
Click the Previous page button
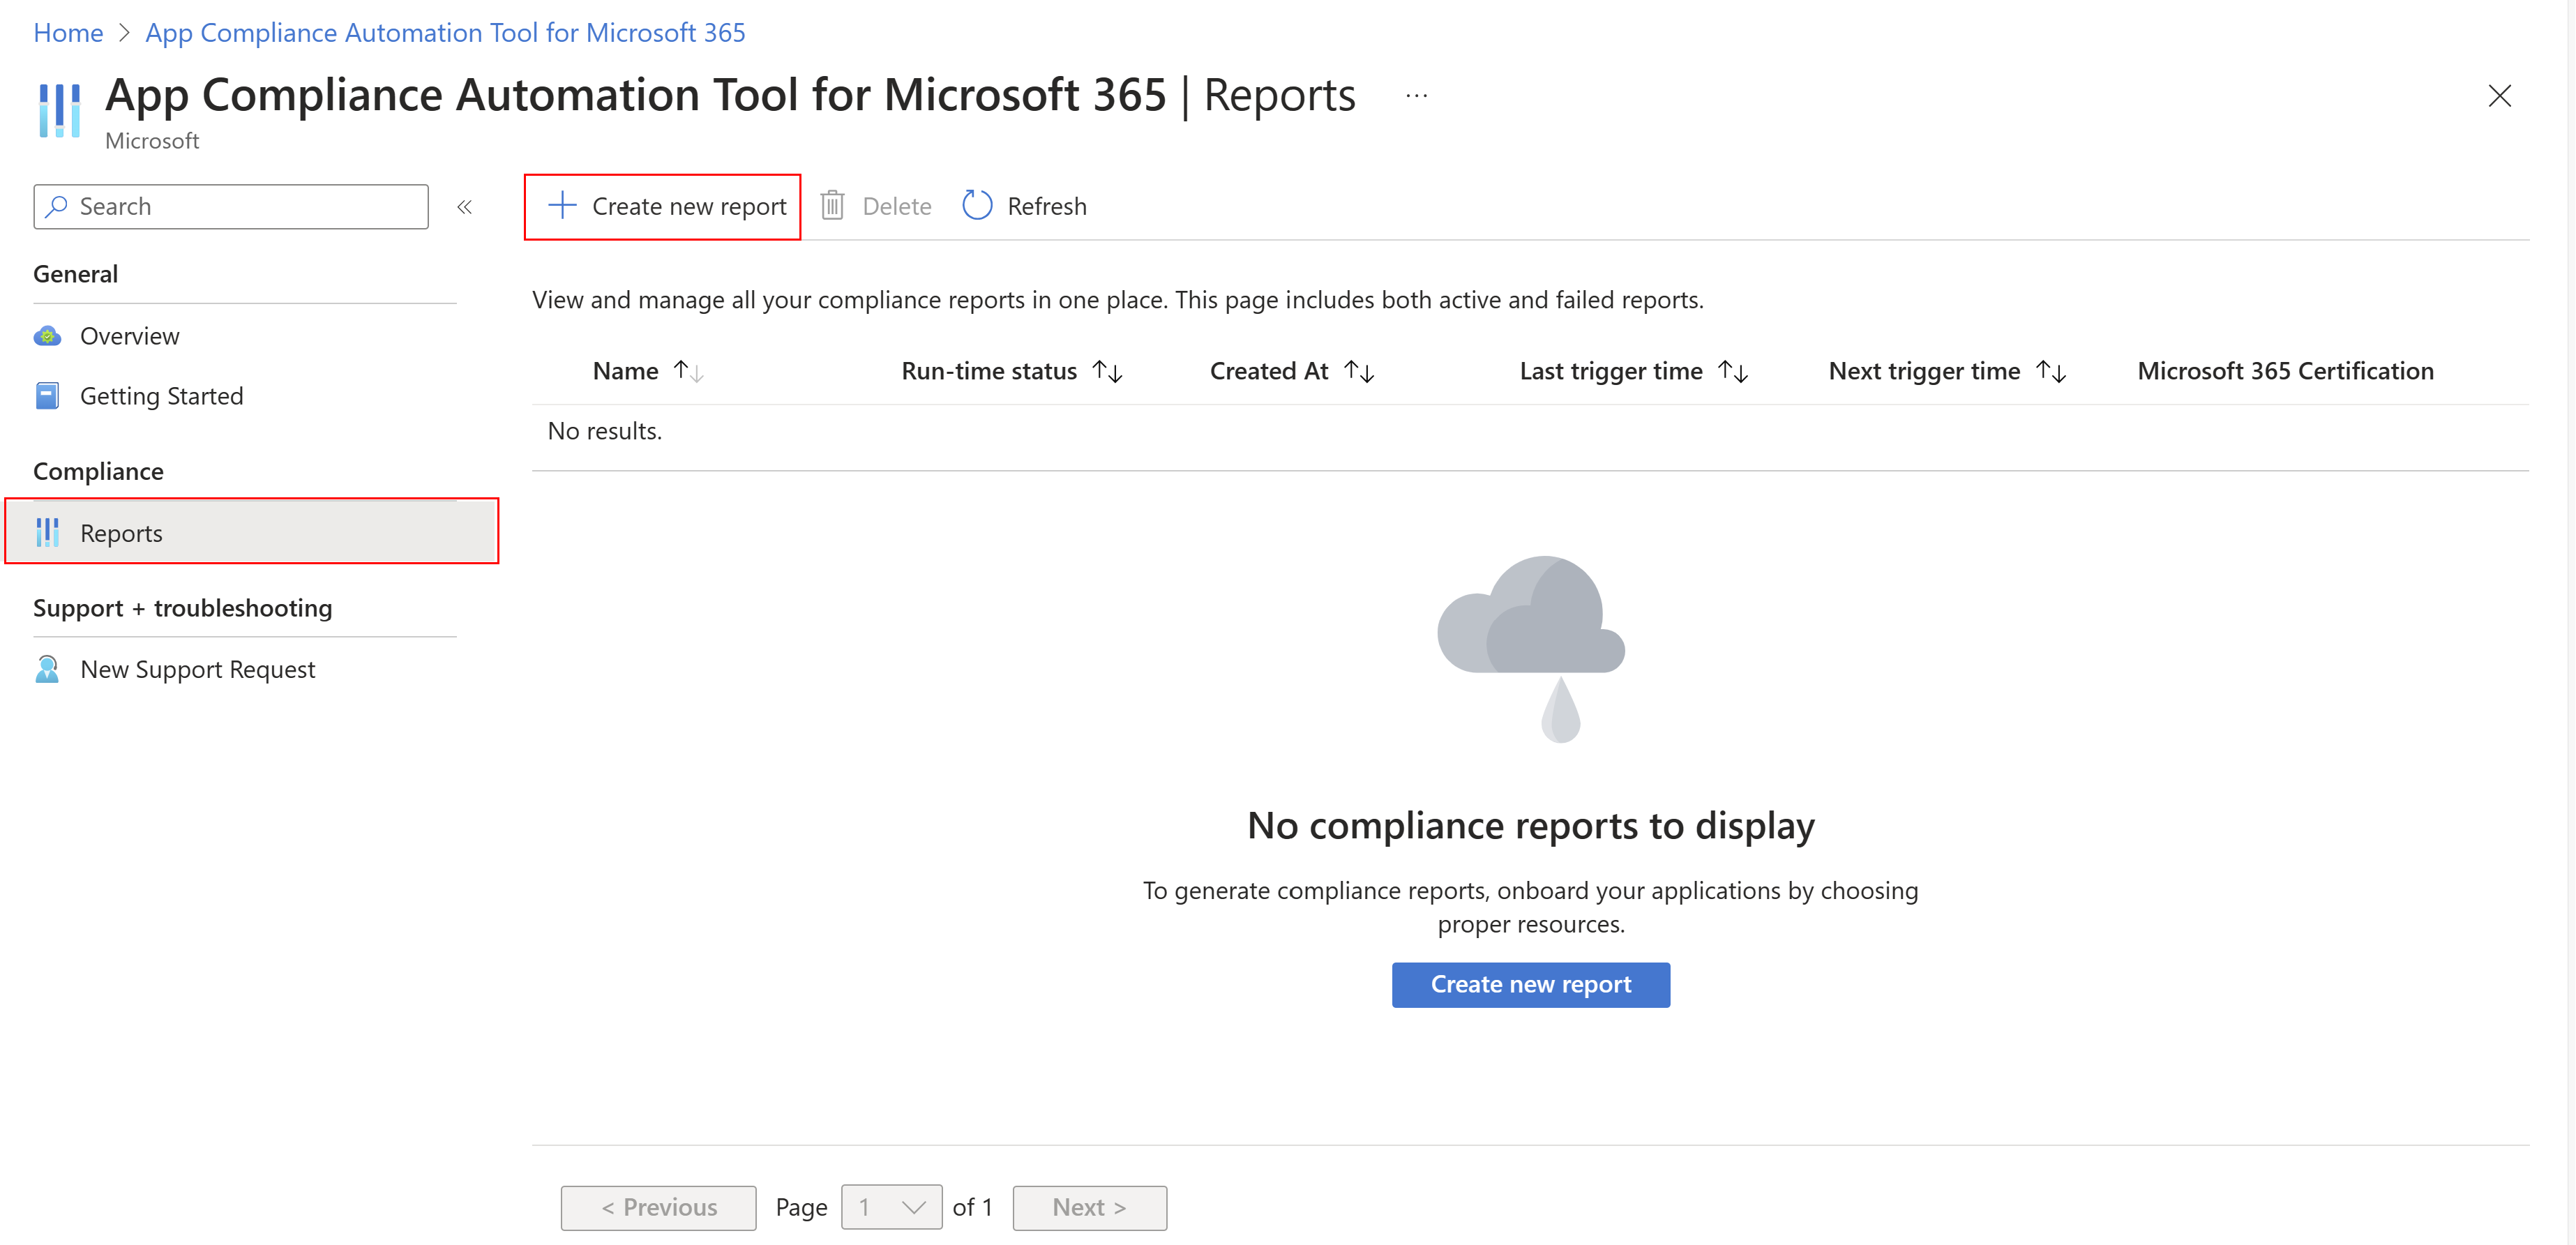coord(658,1208)
